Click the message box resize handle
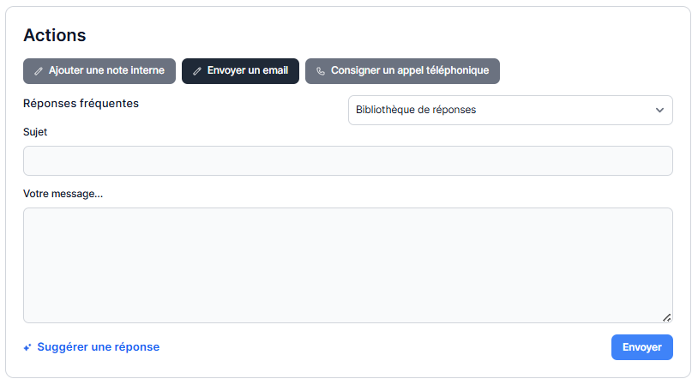The image size is (698, 385). (x=666, y=316)
